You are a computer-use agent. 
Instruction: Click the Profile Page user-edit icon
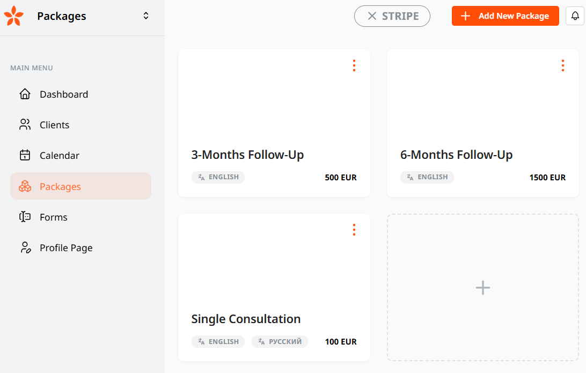25,247
